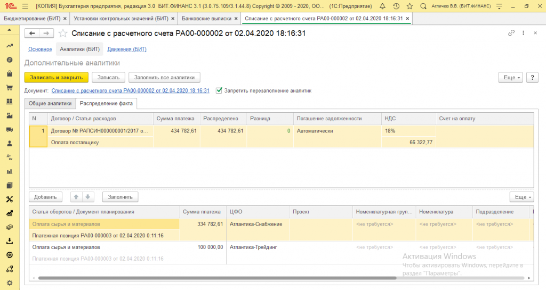Open the settings gear in sidebar

pyautogui.click(x=9, y=283)
